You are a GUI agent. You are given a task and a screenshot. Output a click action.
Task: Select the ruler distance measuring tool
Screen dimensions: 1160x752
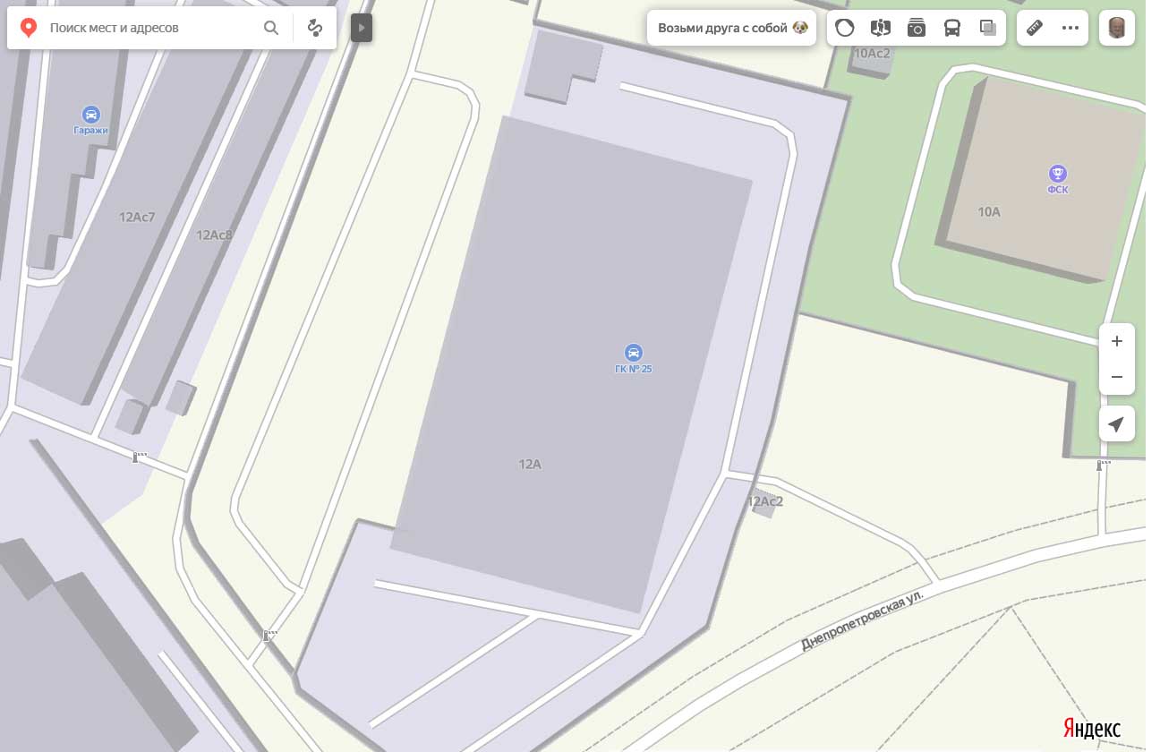tap(1035, 28)
